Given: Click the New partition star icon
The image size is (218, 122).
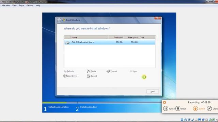Looking at the screenshot, I should (131, 71).
